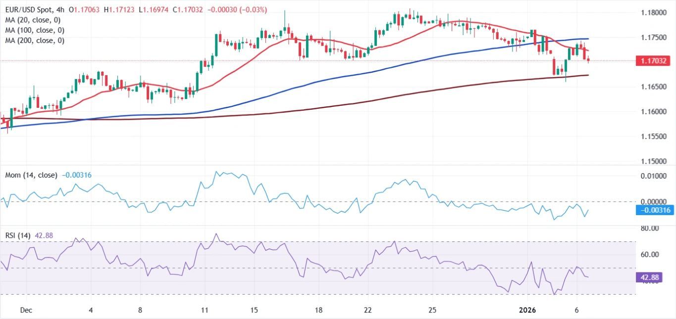This screenshot has width=676, height=319.
Task: Select the 4h timeframe label
Action: pyautogui.click(x=59, y=9)
